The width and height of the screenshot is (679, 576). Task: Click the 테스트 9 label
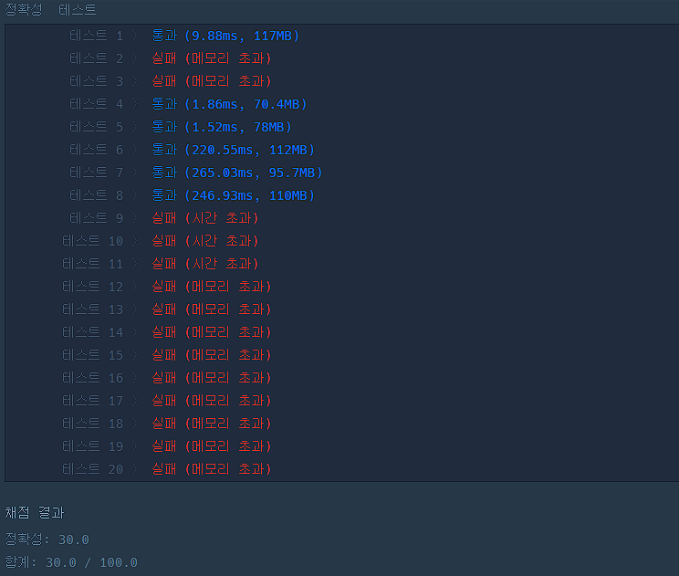pyautogui.click(x=96, y=218)
